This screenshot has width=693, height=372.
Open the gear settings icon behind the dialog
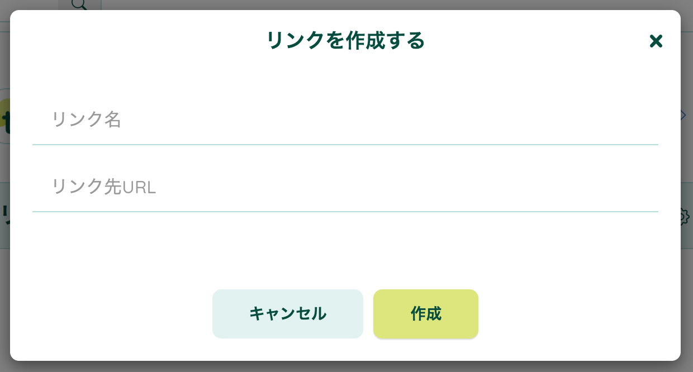685,216
